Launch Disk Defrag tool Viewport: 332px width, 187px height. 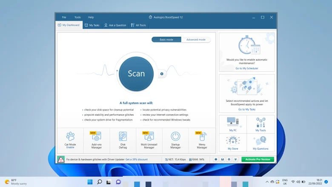tap(123, 140)
